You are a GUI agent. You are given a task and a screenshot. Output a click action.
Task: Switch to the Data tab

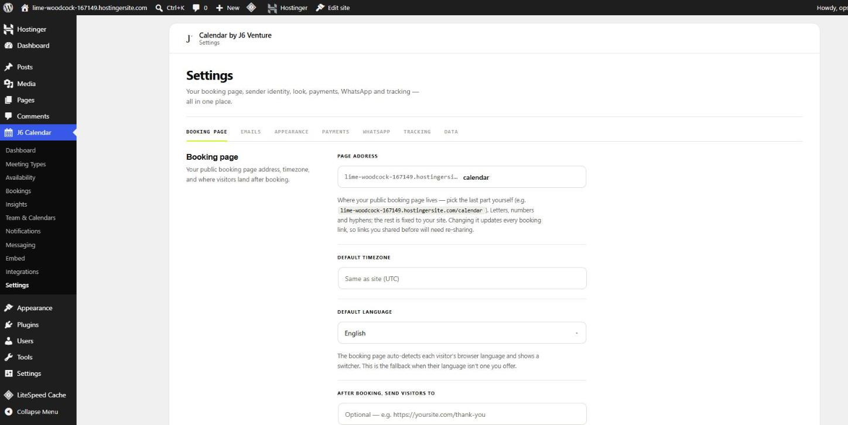click(x=451, y=132)
